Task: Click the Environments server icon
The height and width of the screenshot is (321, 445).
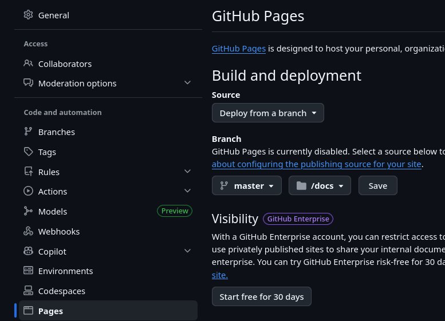Action: click(28, 271)
